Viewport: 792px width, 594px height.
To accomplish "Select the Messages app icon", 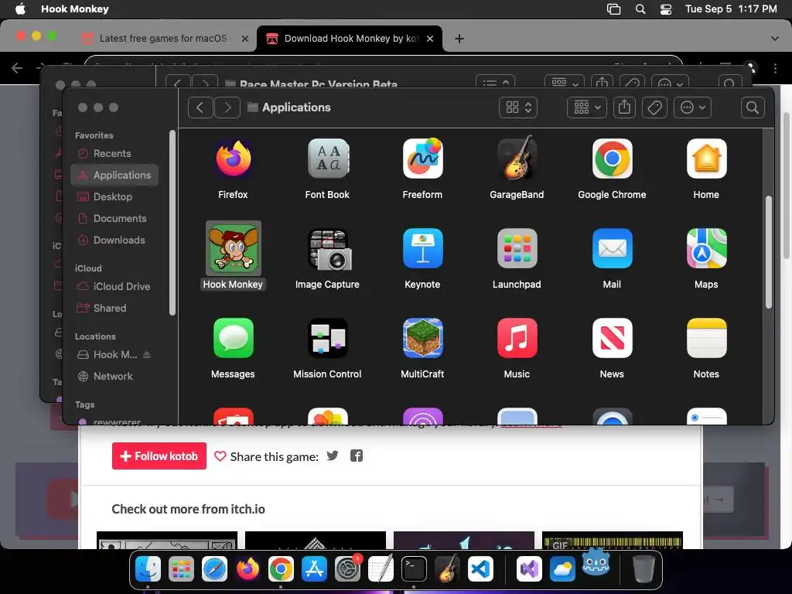I will [233, 338].
